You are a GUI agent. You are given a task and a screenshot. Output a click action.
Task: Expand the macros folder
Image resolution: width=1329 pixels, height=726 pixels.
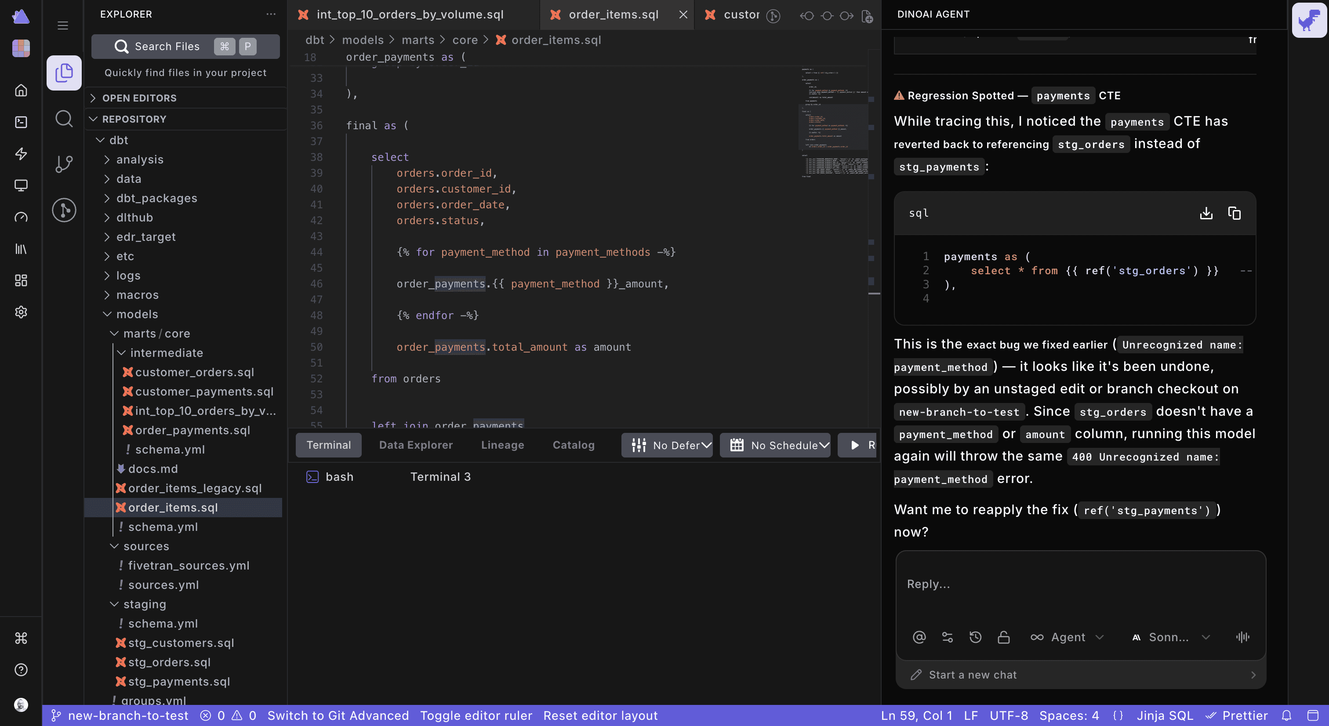point(137,294)
